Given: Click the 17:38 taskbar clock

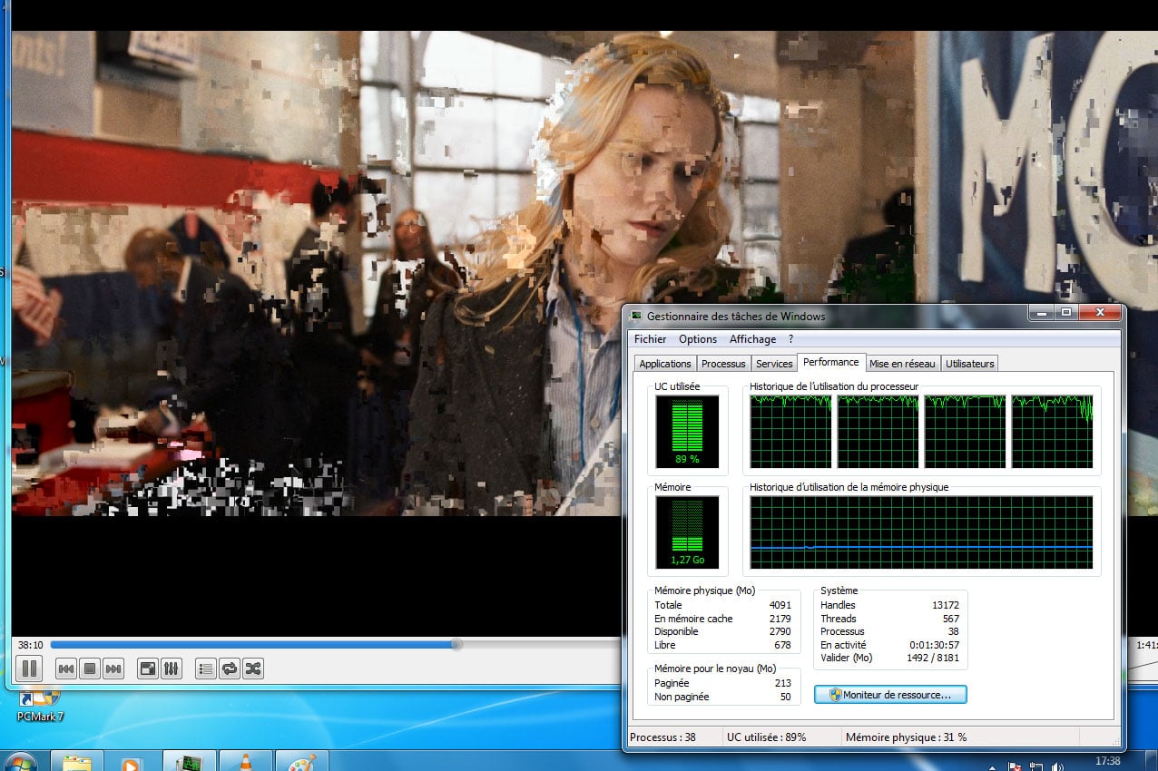Looking at the screenshot, I should (1107, 761).
